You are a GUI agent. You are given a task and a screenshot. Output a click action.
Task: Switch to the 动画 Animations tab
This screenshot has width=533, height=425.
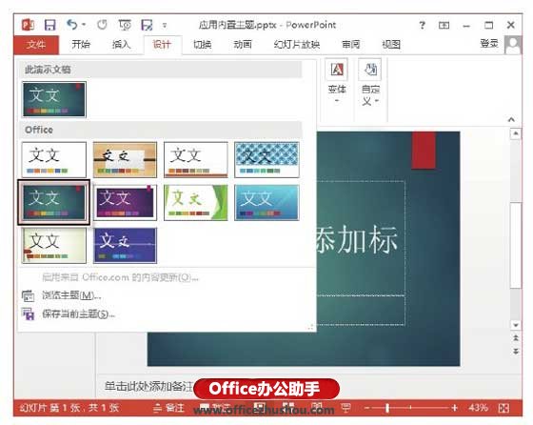243,44
